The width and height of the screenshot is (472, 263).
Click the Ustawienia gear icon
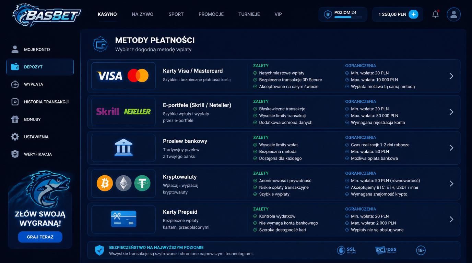[x=15, y=137]
